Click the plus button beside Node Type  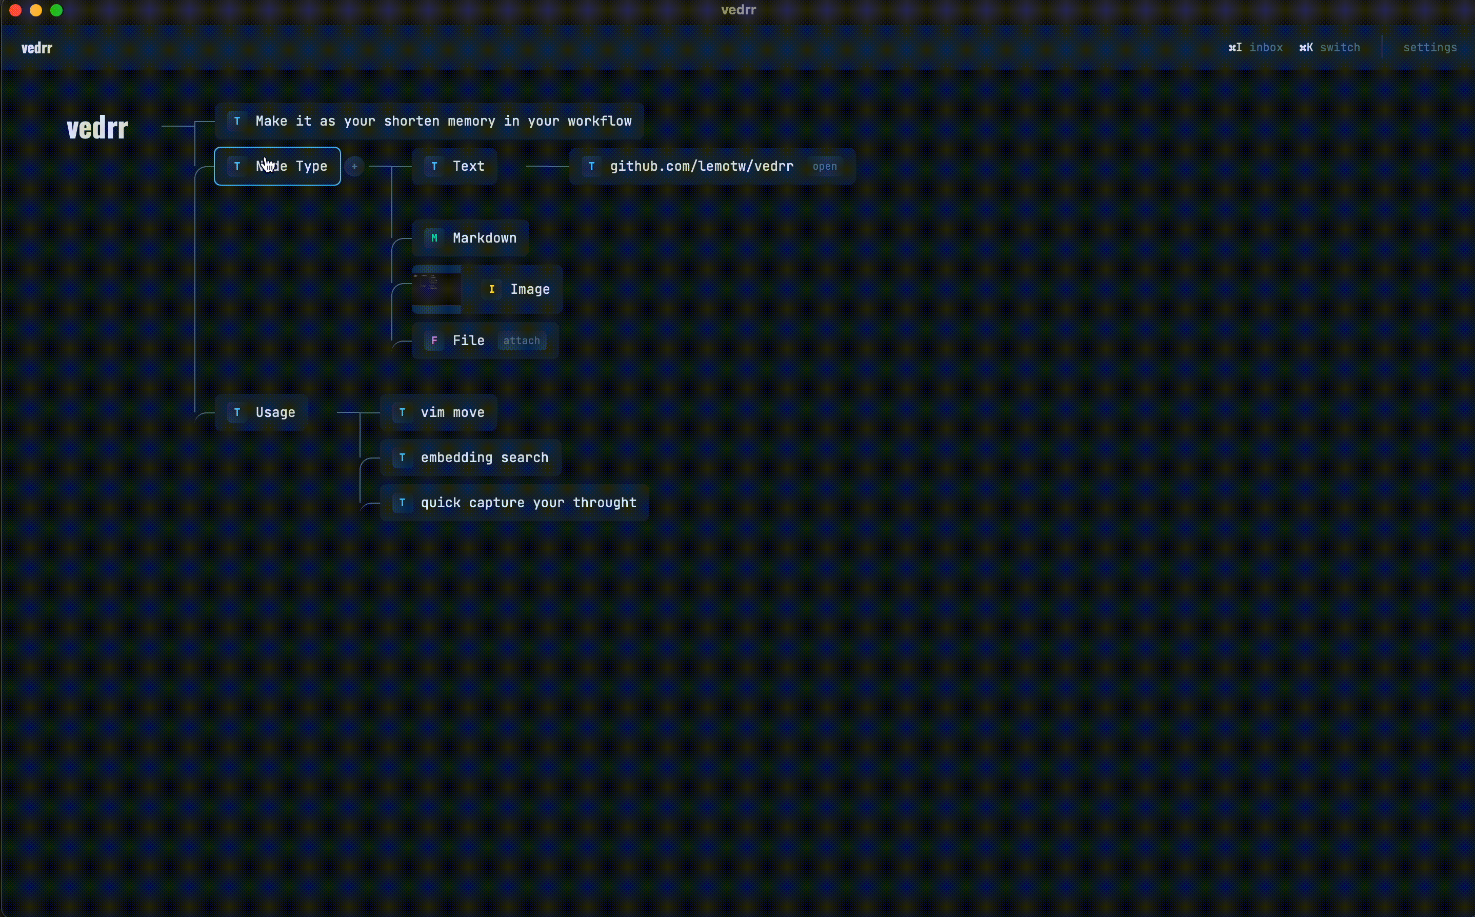pos(354,166)
